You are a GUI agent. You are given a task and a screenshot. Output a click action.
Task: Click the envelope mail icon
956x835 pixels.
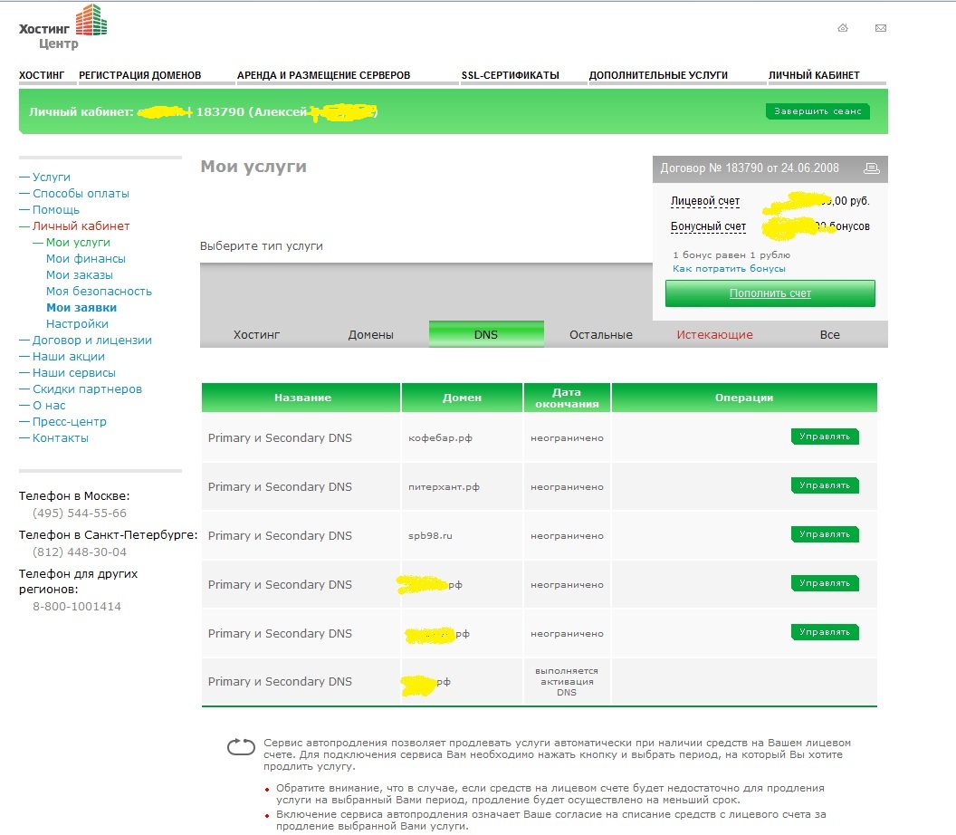coord(881,28)
